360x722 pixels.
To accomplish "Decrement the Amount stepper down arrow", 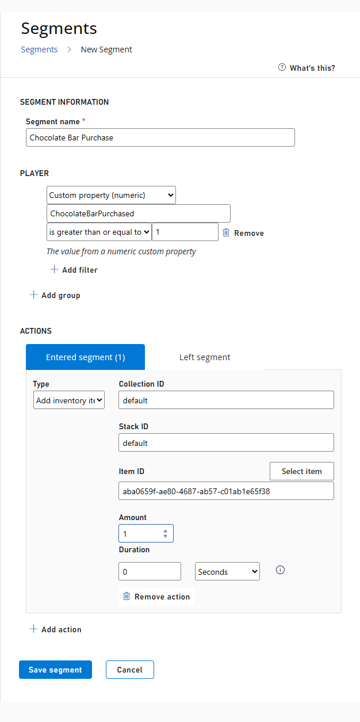I will tap(165, 536).
